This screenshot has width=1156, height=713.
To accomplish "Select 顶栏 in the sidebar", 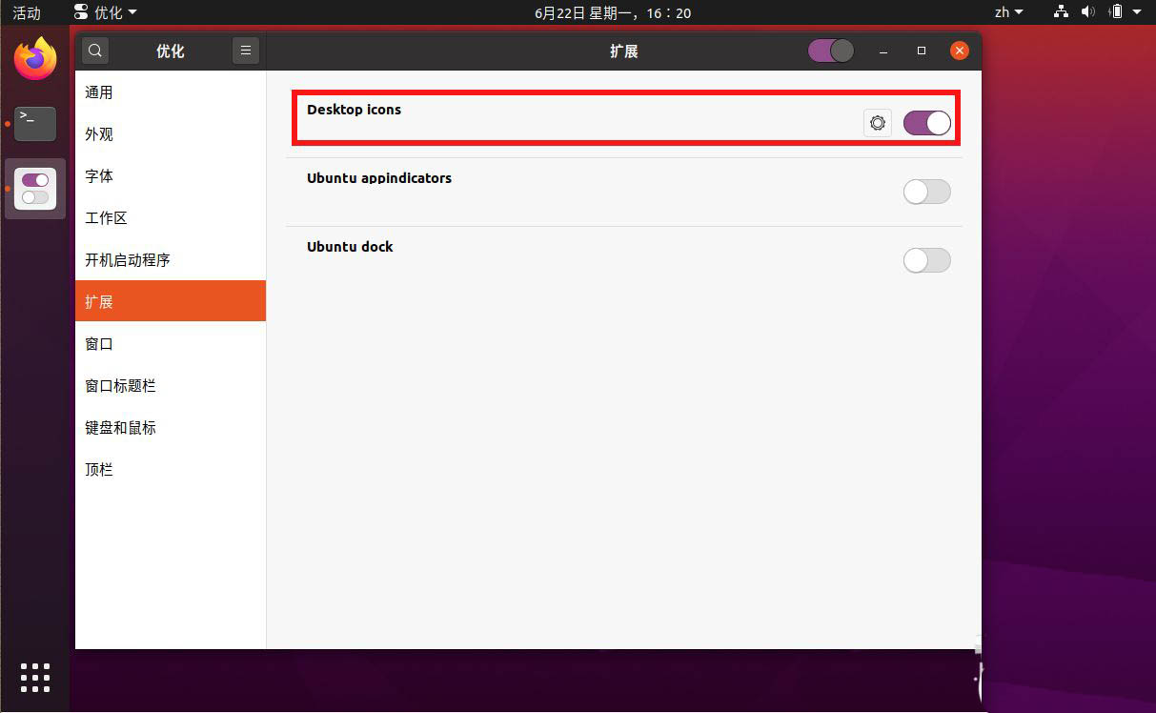I will [x=171, y=470].
